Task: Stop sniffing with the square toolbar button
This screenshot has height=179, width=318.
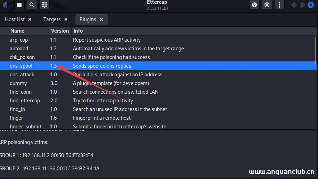Action: point(19,5)
